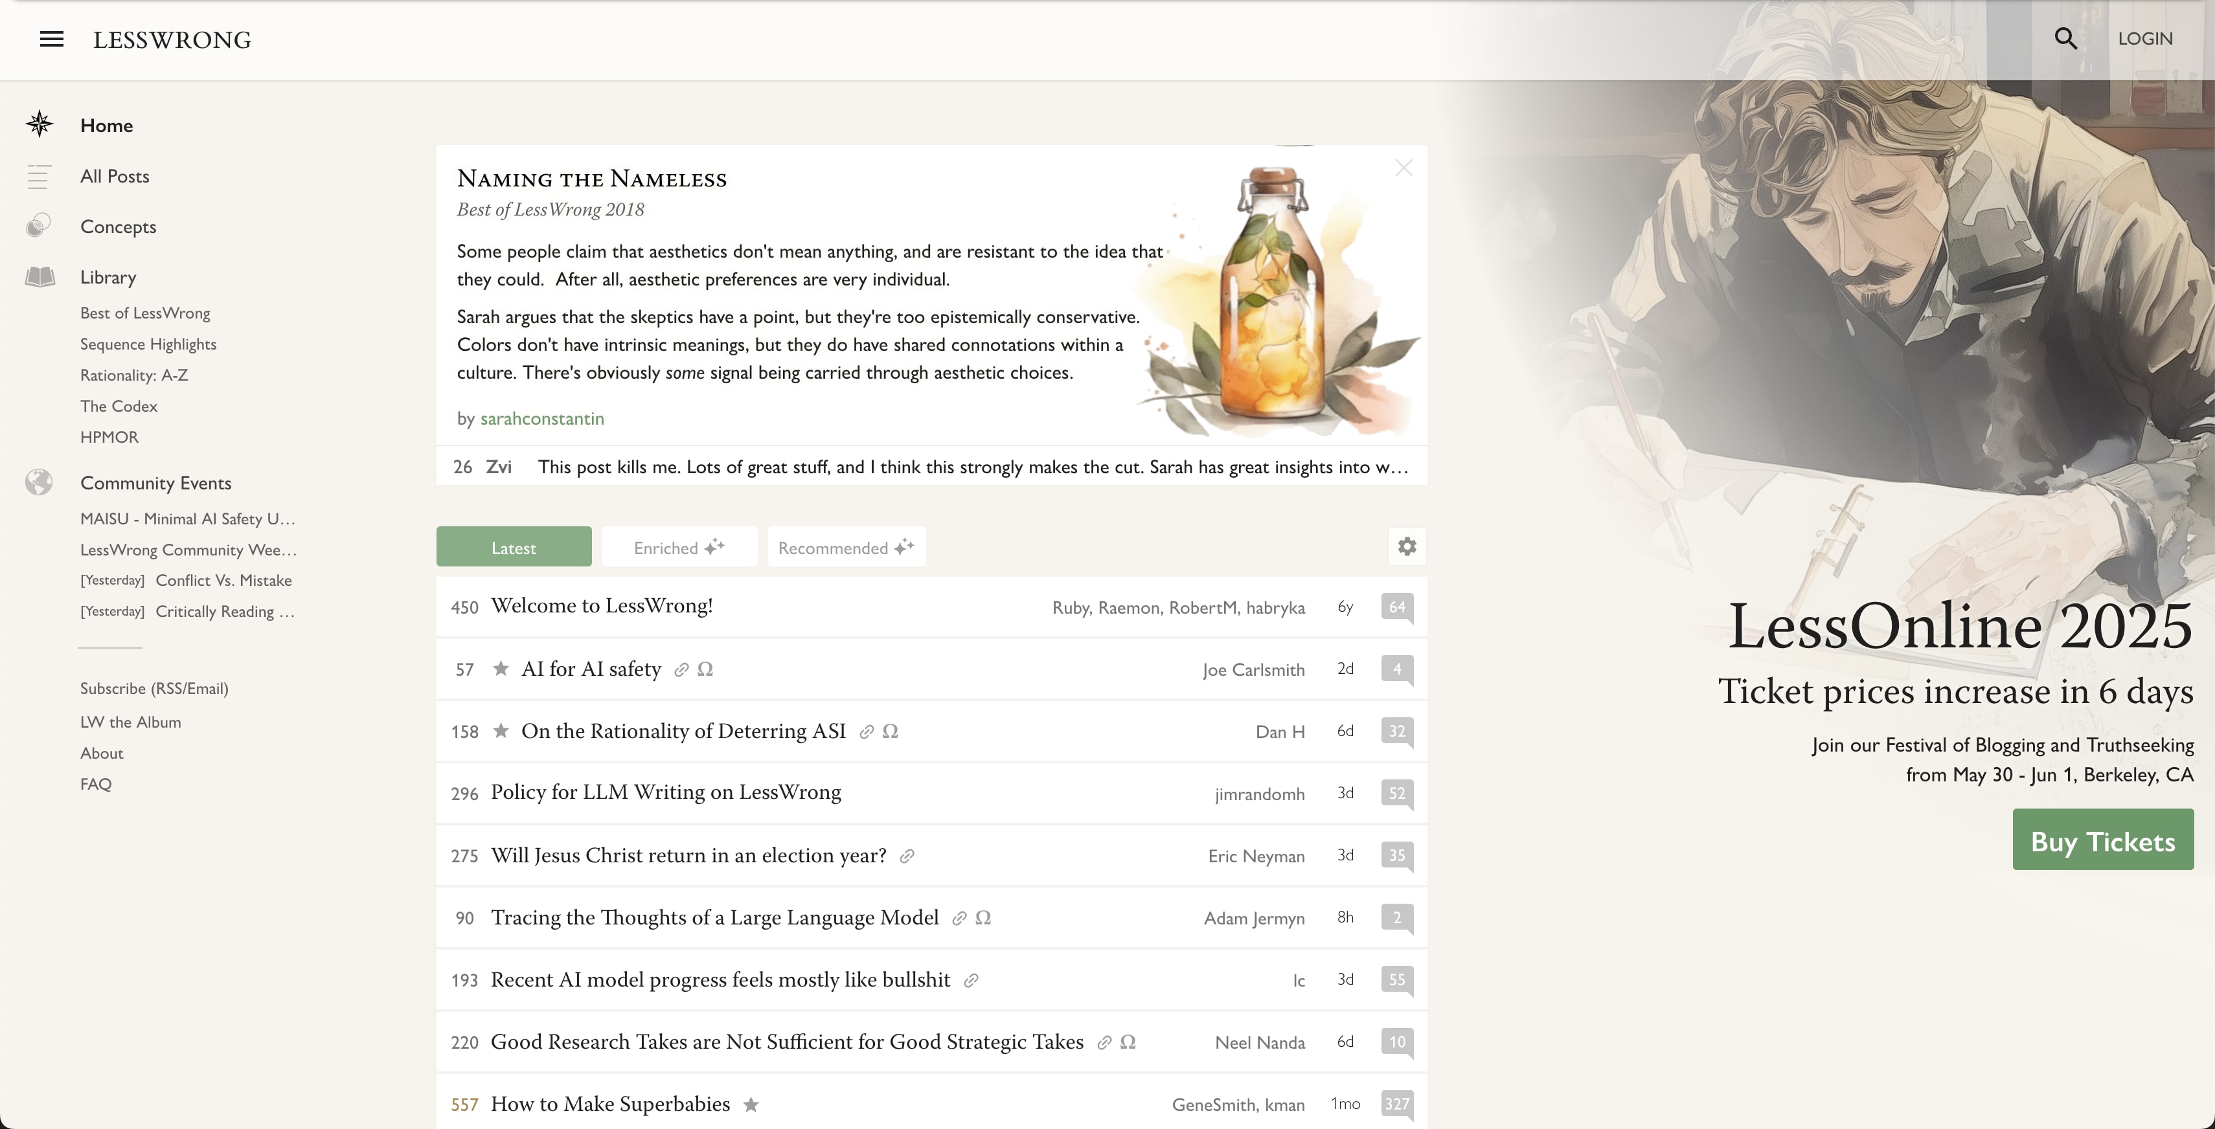Open 327 comments on Superbabies post
The height and width of the screenshot is (1129, 2215).
(1396, 1103)
